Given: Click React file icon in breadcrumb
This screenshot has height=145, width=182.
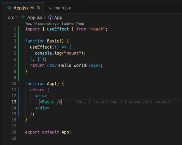Looking at the screenshot, I should click(23, 18).
